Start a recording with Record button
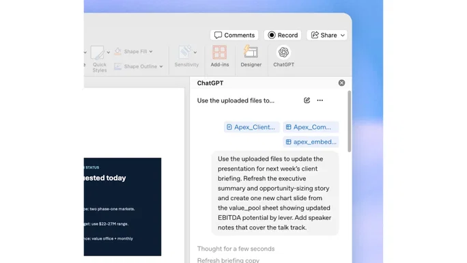The width and height of the screenshot is (467, 263). (283, 35)
